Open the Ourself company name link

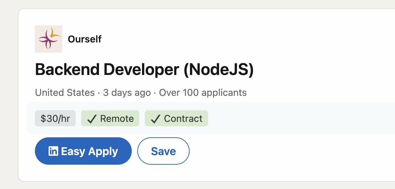(85, 39)
